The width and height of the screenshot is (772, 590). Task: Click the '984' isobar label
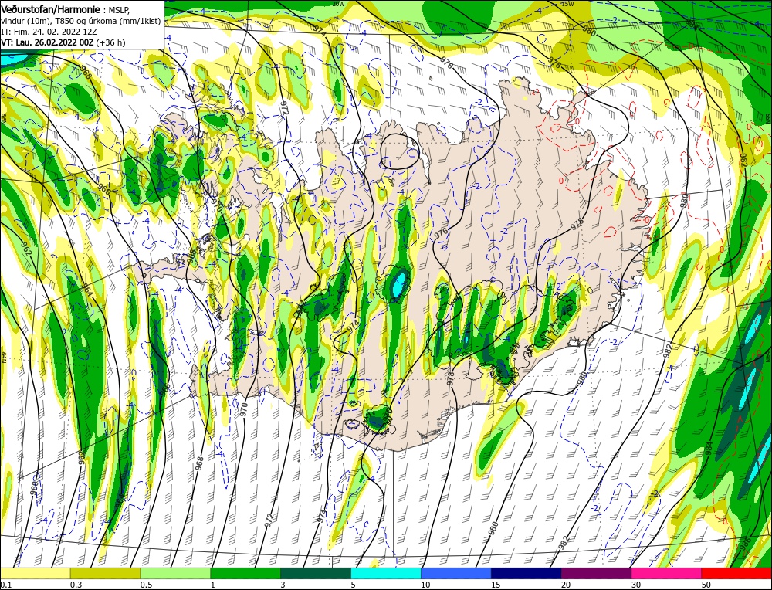point(709,448)
